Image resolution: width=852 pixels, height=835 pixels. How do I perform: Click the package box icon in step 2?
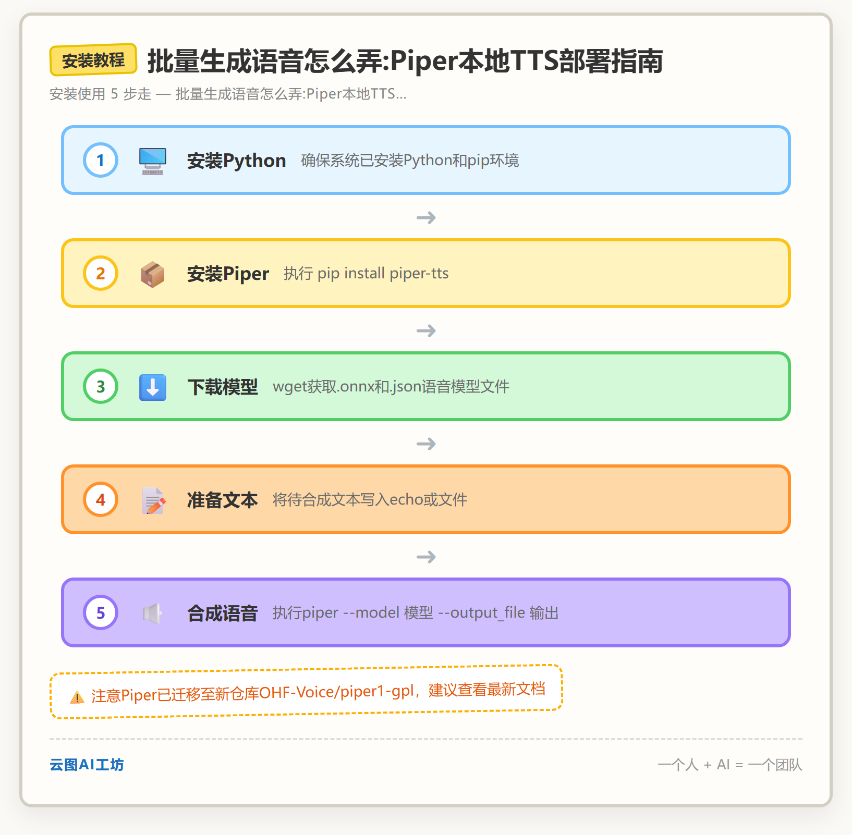pos(153,274)
